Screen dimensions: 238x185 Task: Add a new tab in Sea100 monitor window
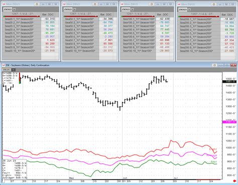(x=132, y=10)
